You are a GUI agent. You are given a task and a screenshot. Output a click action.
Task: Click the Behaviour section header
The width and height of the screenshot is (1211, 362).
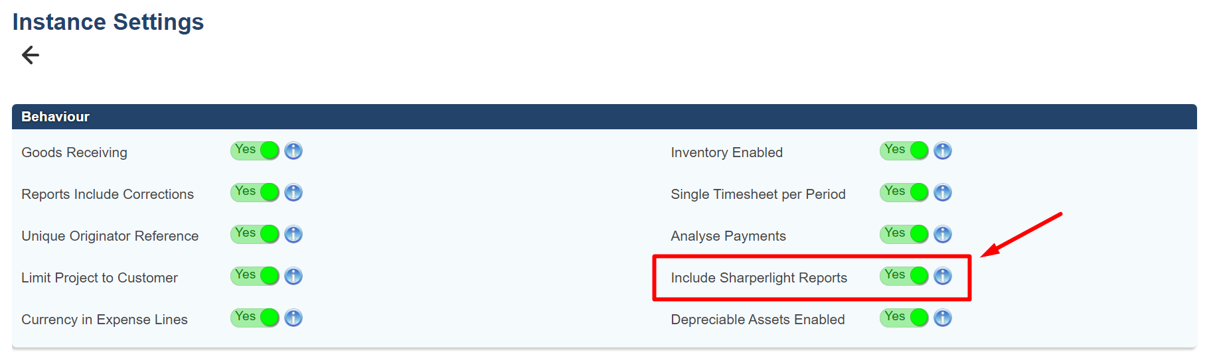pyautogui.click(x=56, y=117)
